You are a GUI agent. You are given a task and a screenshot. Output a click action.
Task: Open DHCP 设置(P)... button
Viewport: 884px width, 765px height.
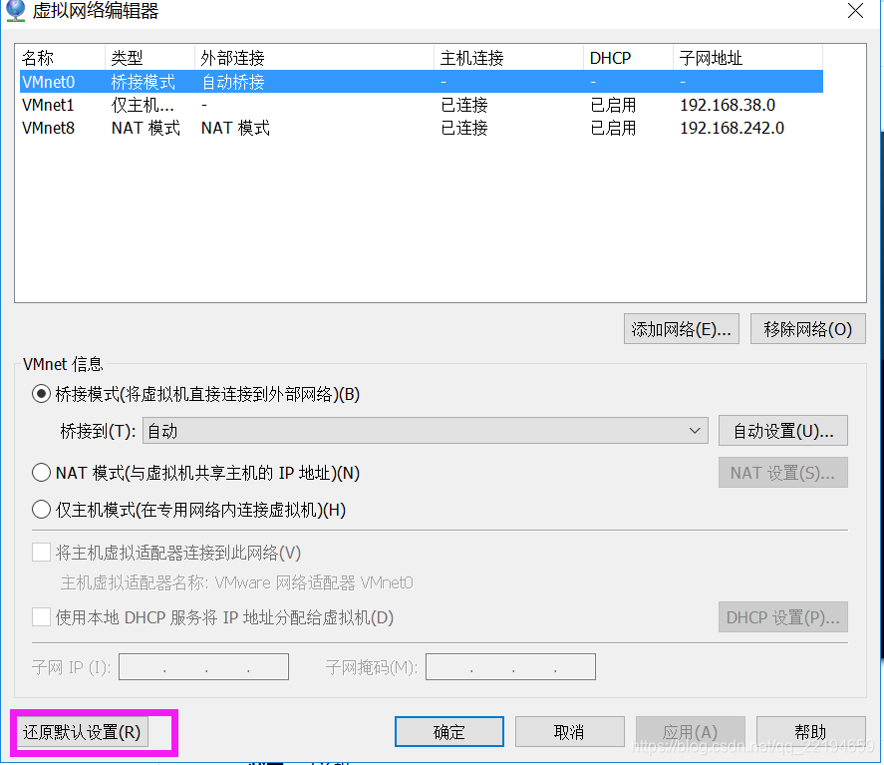pos(782,617)
